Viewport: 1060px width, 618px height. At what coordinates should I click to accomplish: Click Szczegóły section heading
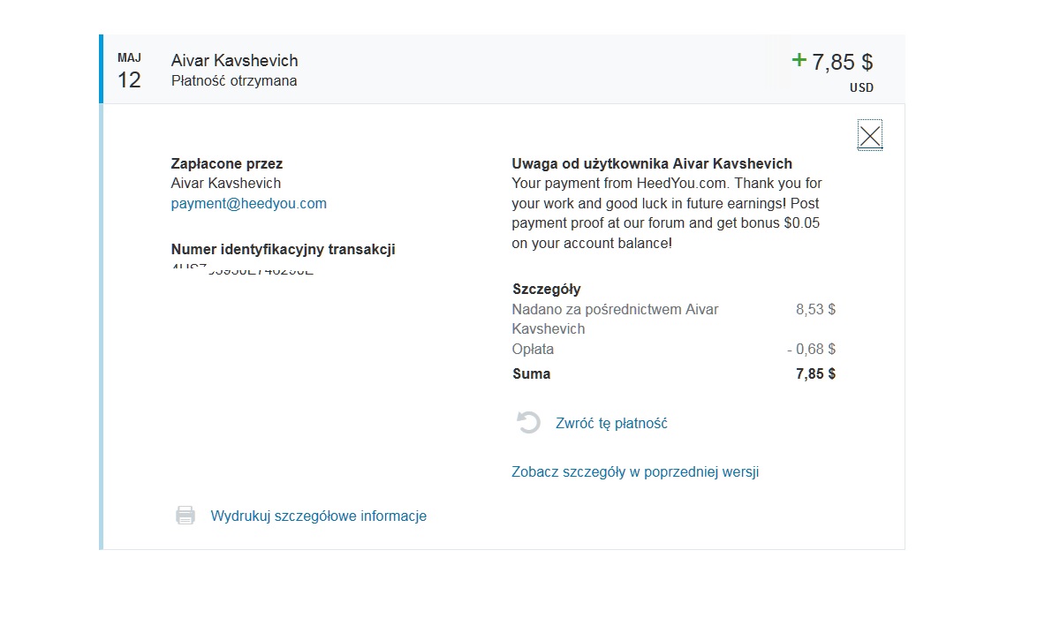pos(547,289)
